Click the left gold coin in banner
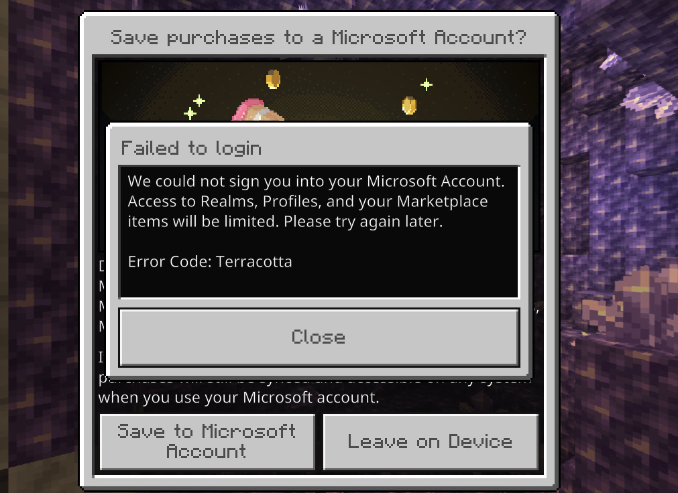Screen dimensions: 678x493 [273, 79]
